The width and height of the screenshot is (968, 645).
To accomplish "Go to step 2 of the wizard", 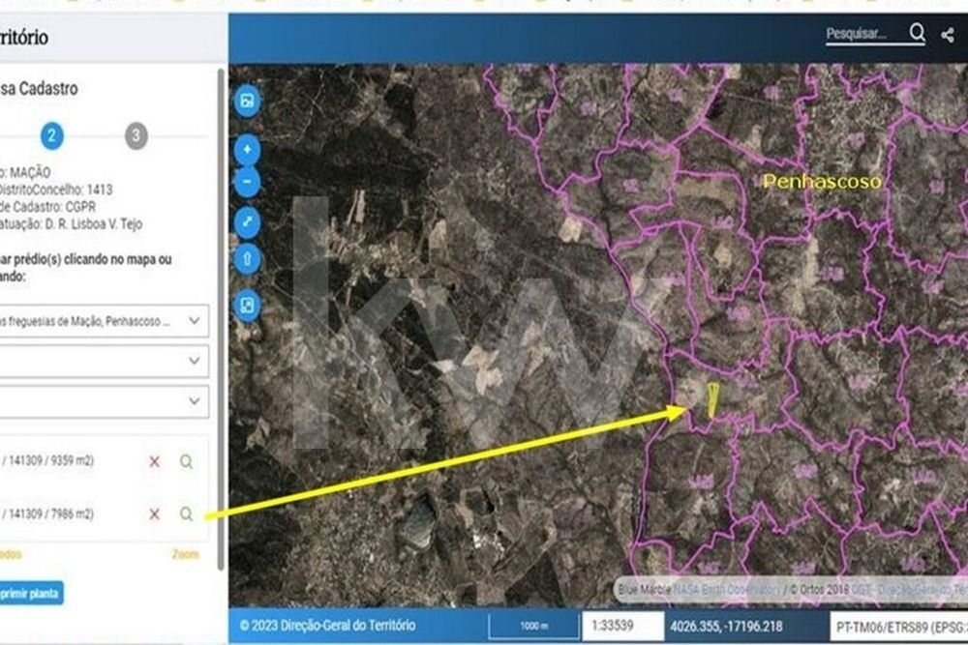I will 52,135.
